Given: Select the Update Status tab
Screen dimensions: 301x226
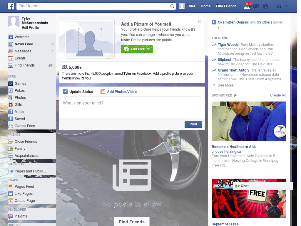Looking at the screenshot, I should click(78, 92).
